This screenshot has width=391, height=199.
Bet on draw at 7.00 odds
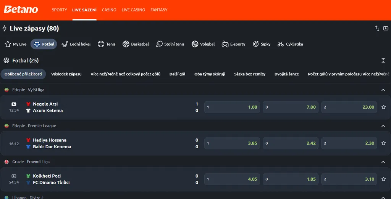[x=291, y=107]
